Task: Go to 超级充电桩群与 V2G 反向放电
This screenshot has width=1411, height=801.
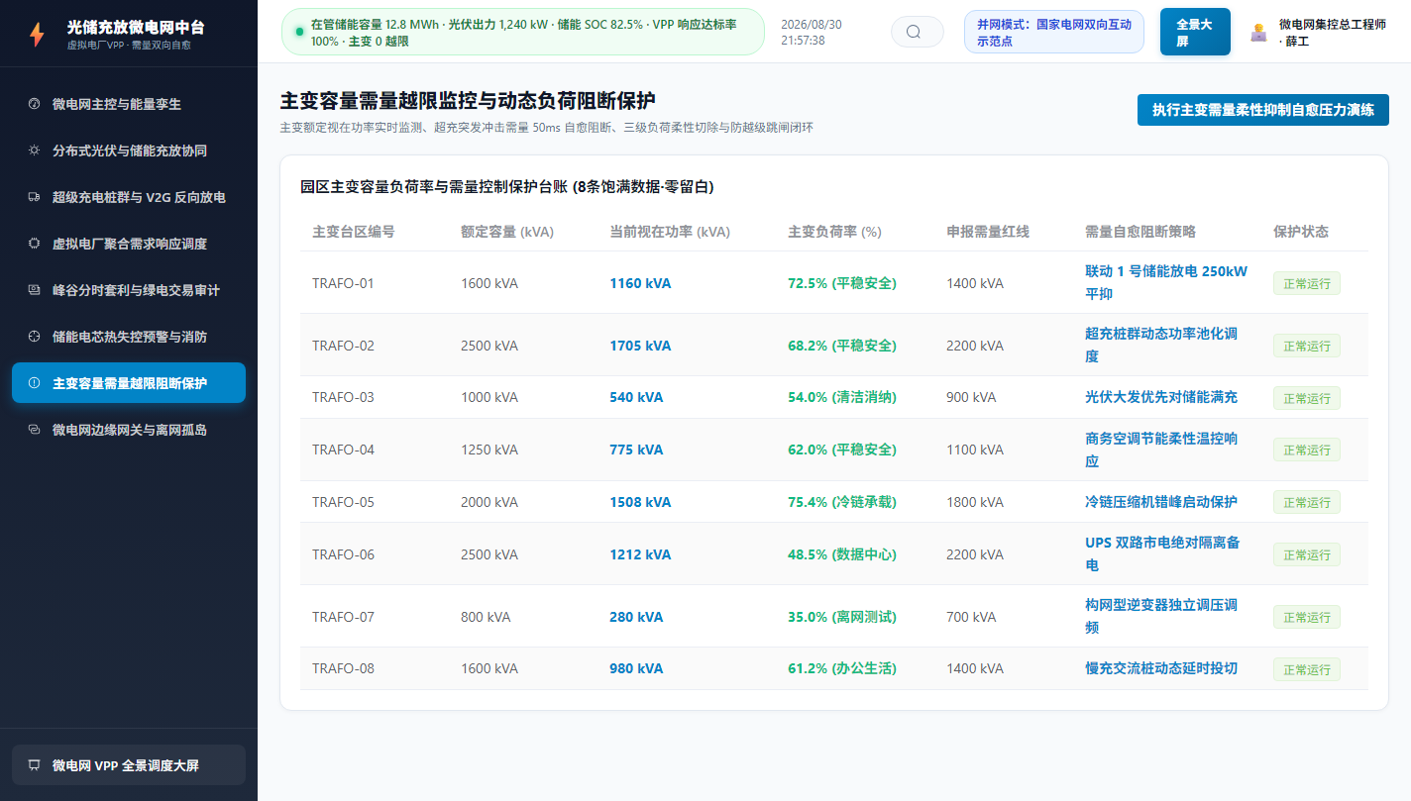Action: coord(129,197)
